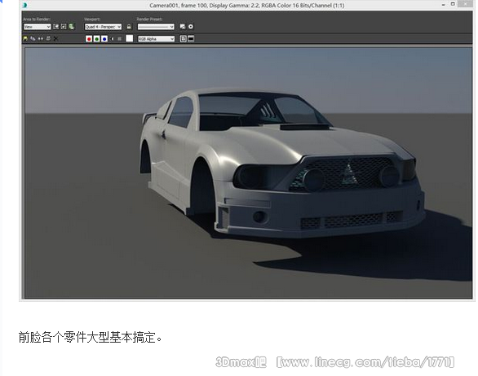This screenshot has height=376, width=478.
Task: Click the green Render Setup teapot icon
Action: [x=72, y=27]
